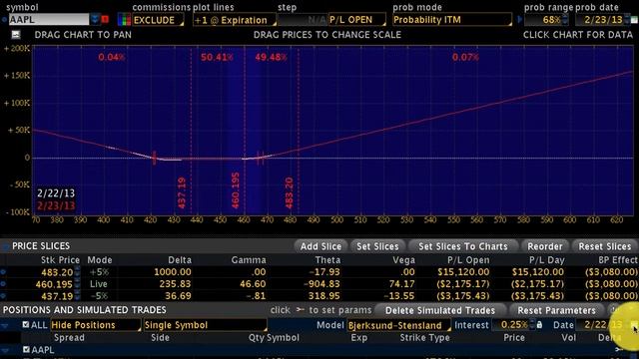Adjust the prob range 68% stepper
Viewport: 639px width, 359px height.
coord(565,19)
